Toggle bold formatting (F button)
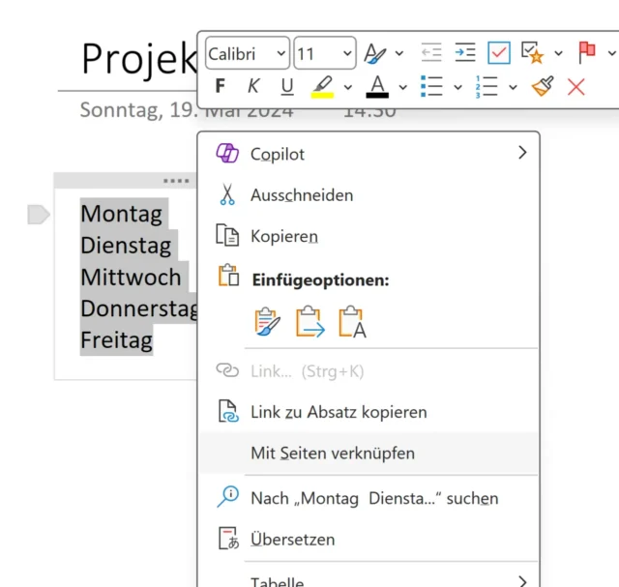Screen dimensions: 619x587 coord(221,87)
